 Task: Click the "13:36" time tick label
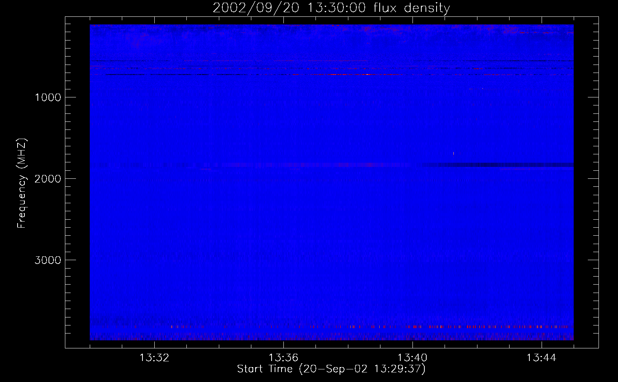tap(283, 358)
